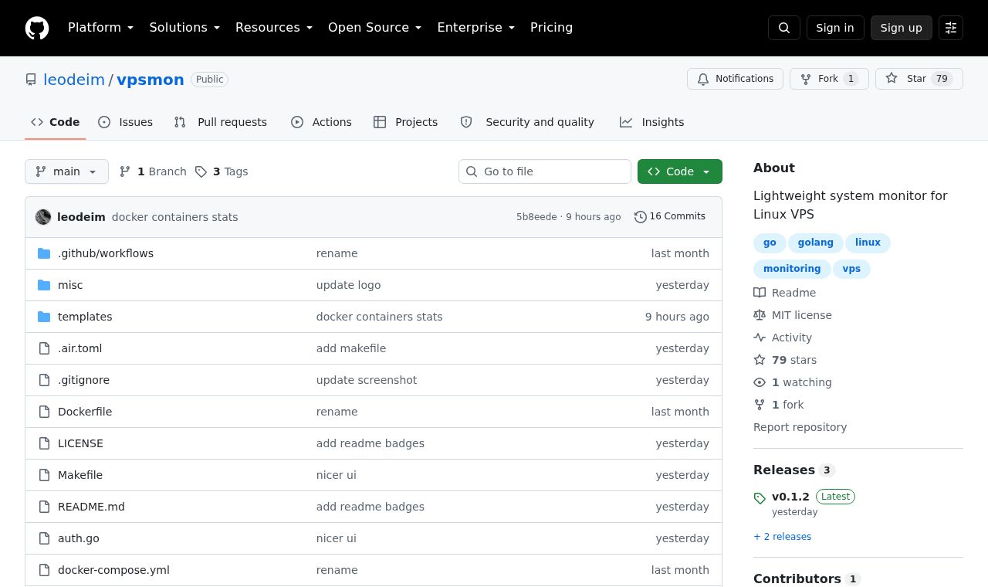This screenshot has width=988, height=587.
Task: Expand the Open Source menu
Action: click(375, 28)
